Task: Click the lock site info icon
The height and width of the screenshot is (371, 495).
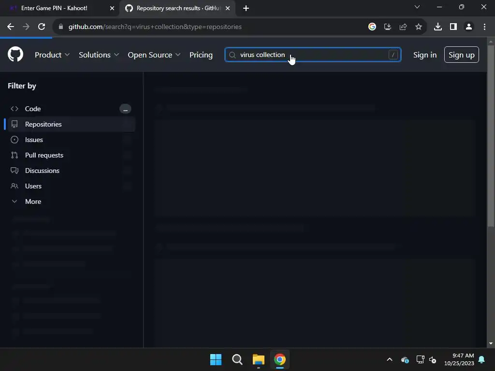Action: 61,27
